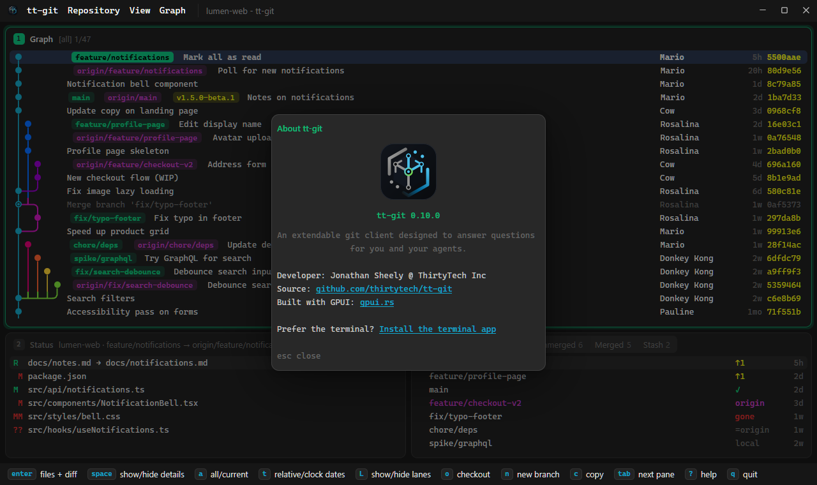Follow the gpui.rs link
This screenshot has width=817, height=485.
[x=377, y=302]
